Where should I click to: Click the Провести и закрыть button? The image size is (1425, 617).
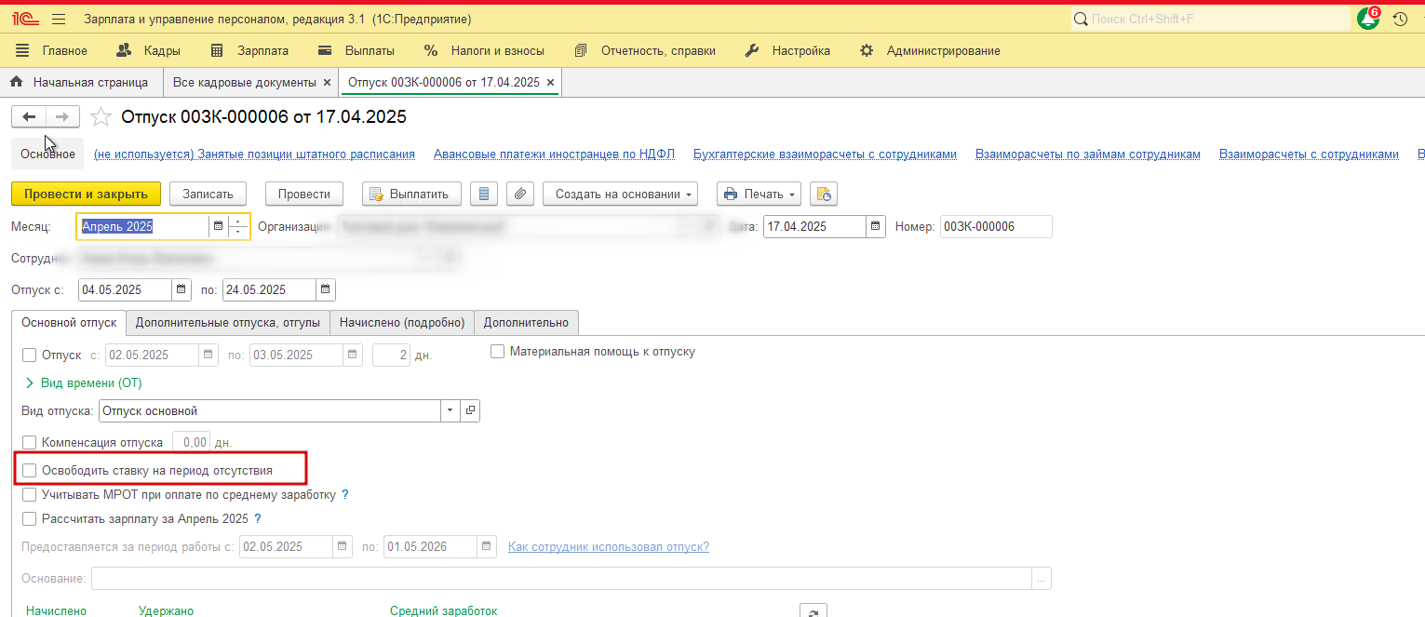click(x=86, y=194)
